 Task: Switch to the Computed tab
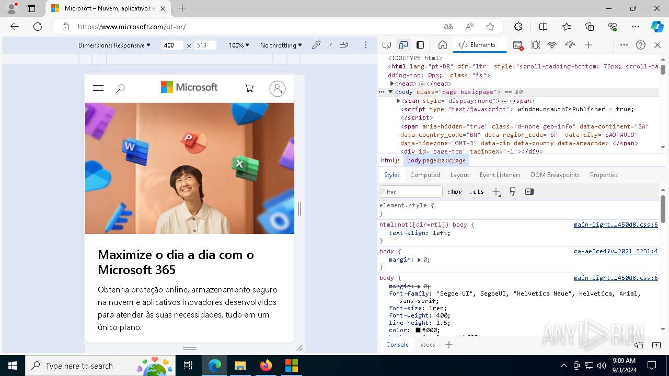click(425, 175)
